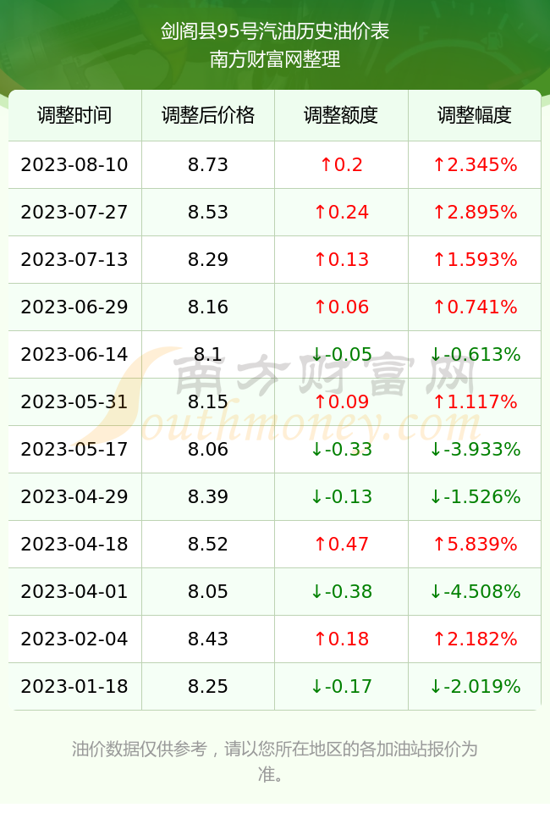Click the 2023-07-13 date cell
The height and width of the screenshot is (830, 550).
74,259
